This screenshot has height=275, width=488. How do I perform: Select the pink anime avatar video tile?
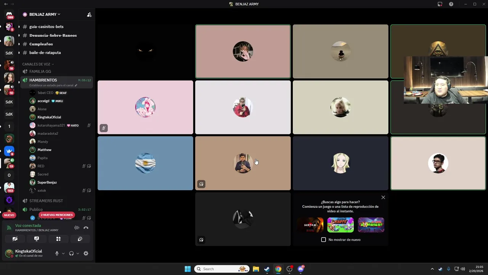145,107
